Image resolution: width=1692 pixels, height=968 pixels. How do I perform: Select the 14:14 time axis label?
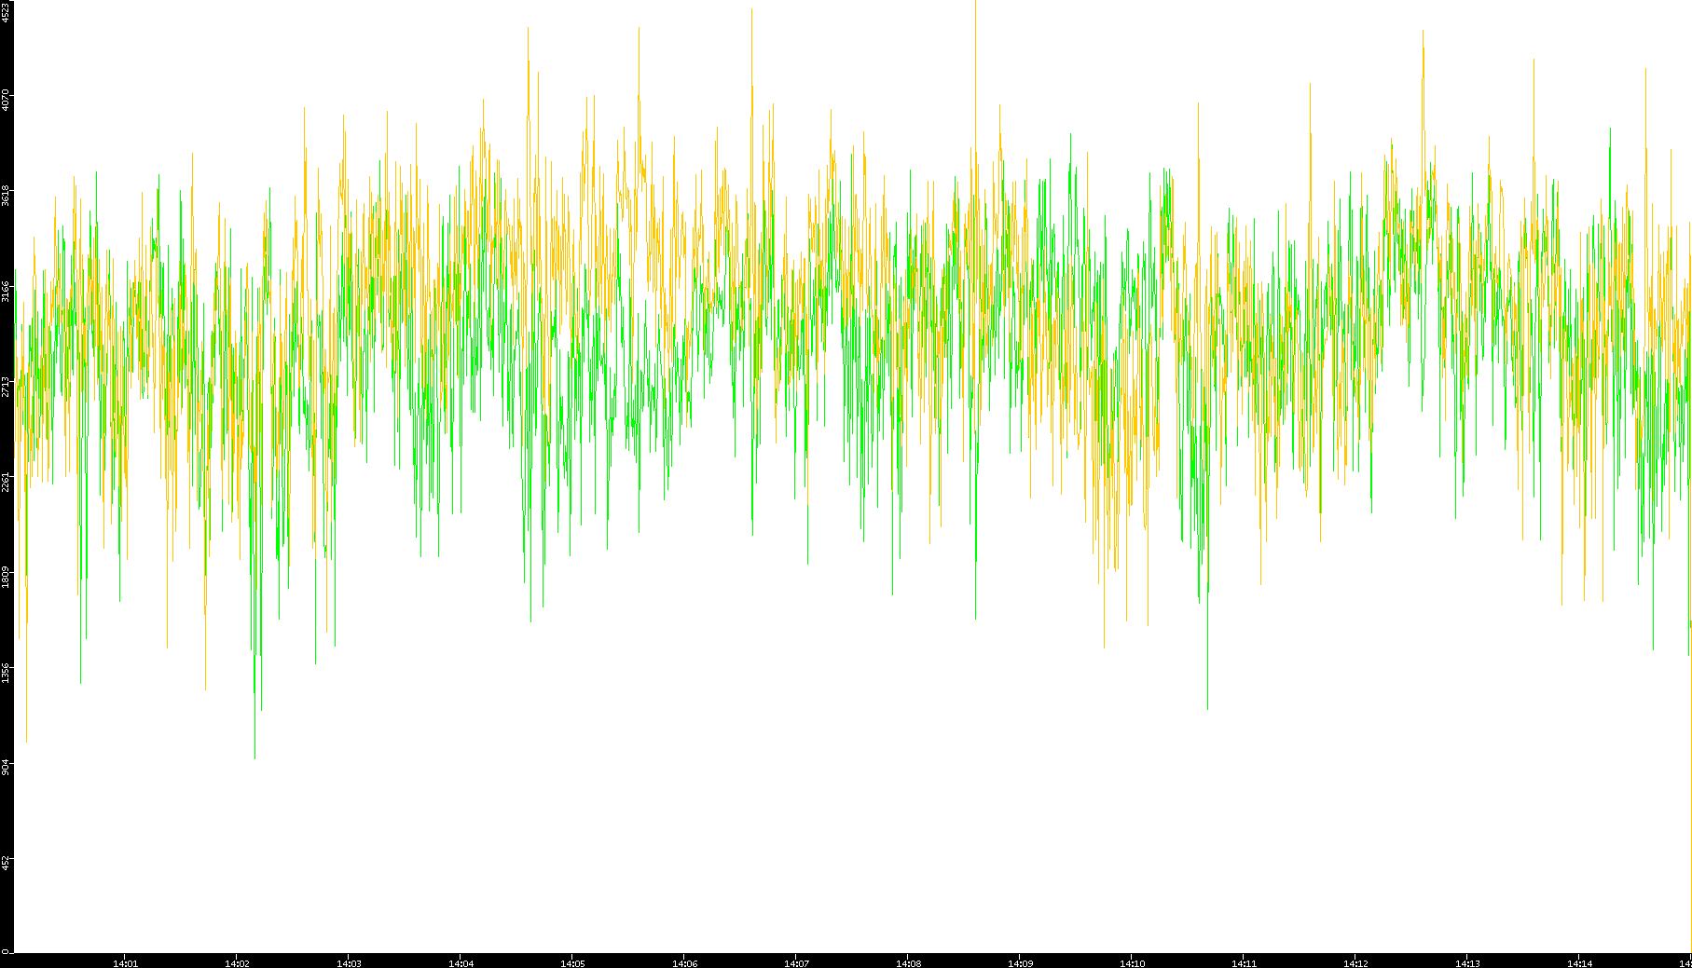1579,963
